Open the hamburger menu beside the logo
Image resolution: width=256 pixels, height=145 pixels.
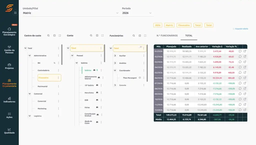coord(15,13)
